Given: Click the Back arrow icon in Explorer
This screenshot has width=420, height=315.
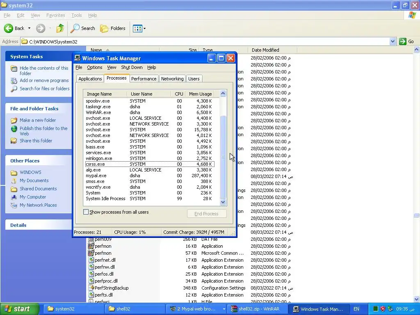Looking at the screenshot, I should click(x=9, y=28).
